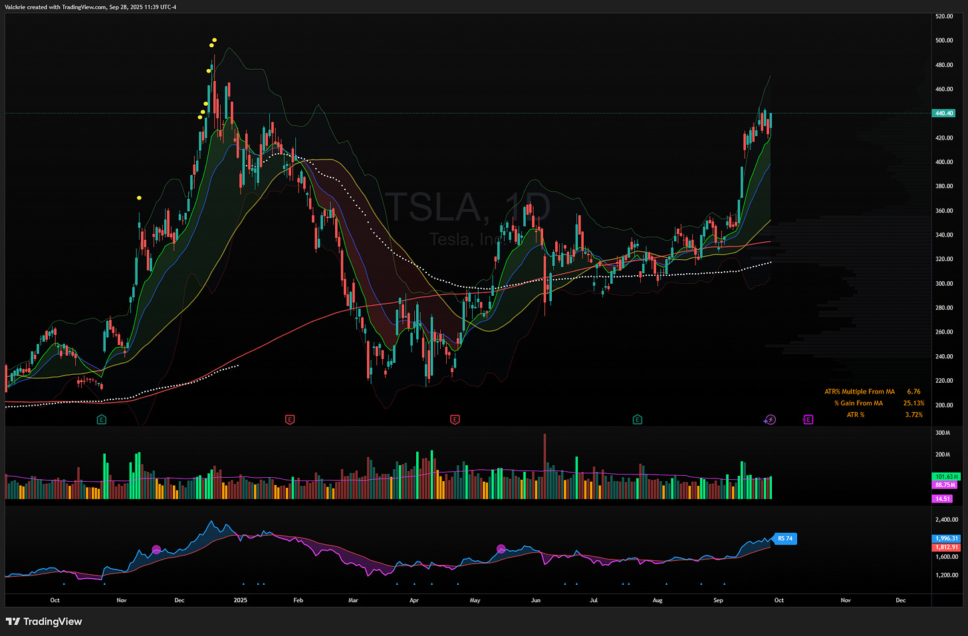The width and height of the screenshot is (968, 636).
Task: Click the % Gain From MA label
Action: 858,403
